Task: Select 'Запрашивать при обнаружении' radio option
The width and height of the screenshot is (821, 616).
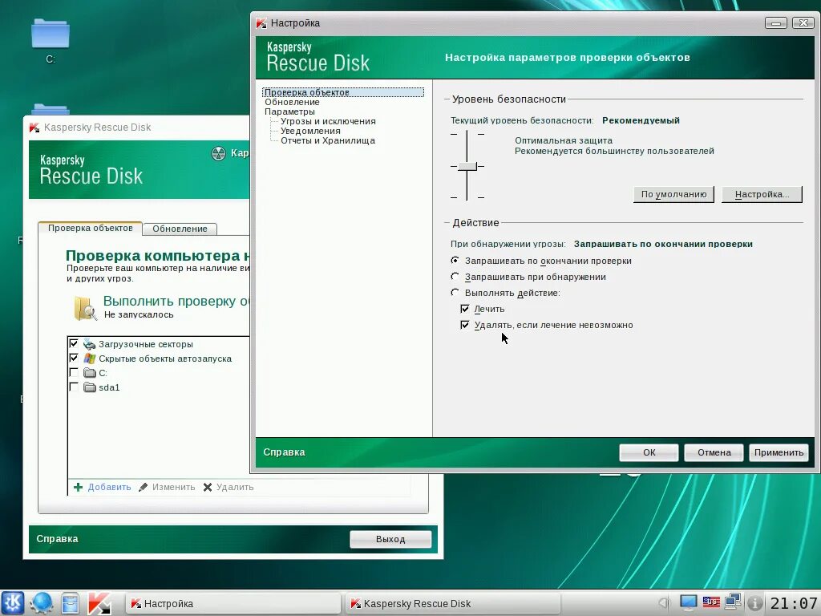Action: (x=455, y=277)
